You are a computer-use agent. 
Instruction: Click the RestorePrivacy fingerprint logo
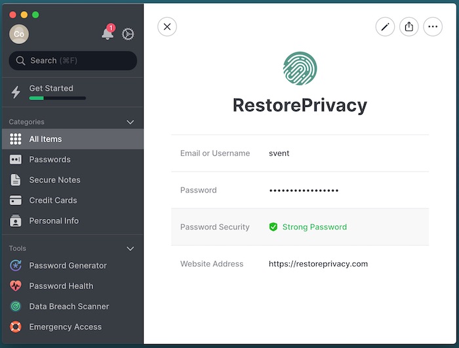click(x=300, y=69)
